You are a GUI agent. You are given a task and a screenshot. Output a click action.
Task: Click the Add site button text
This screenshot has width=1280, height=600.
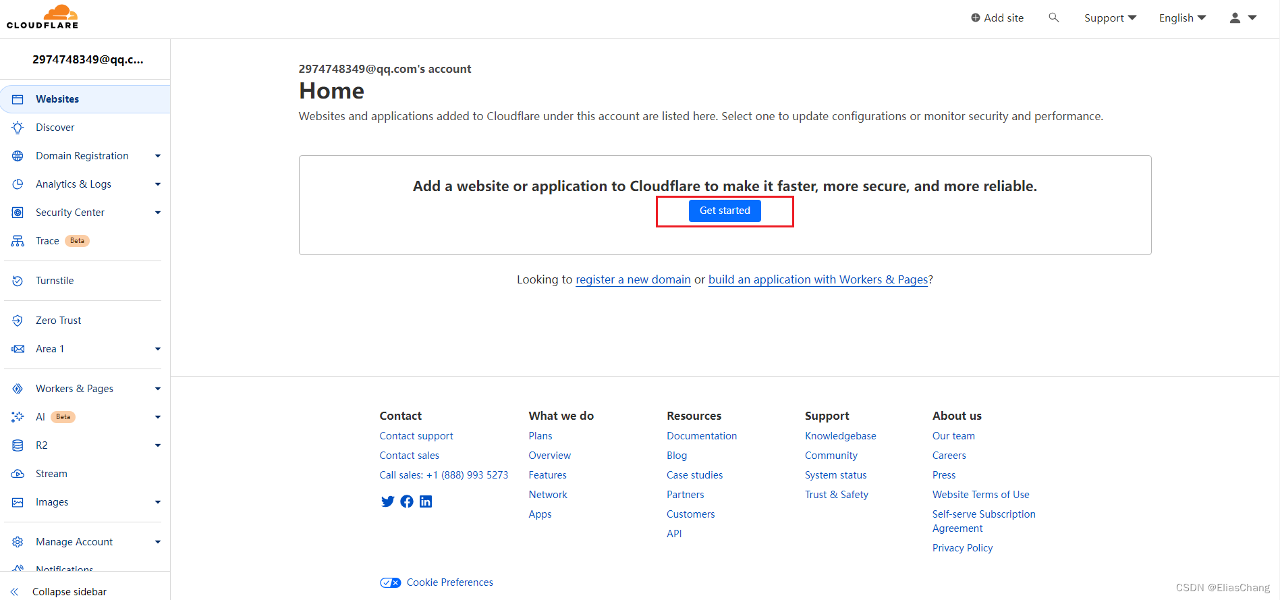1003,18
